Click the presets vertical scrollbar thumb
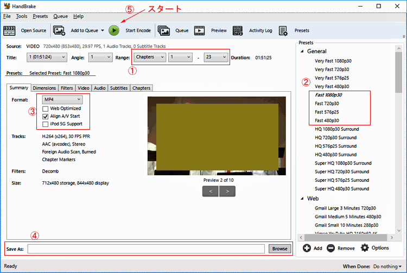407x273 pixels. click(399, 72)
